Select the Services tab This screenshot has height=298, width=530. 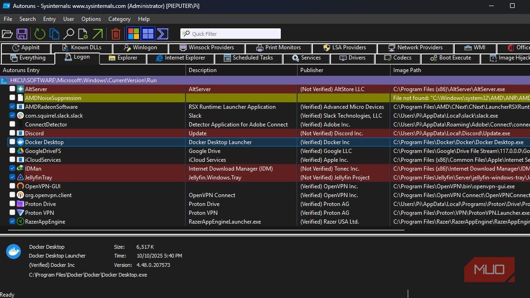coord(306,58)
